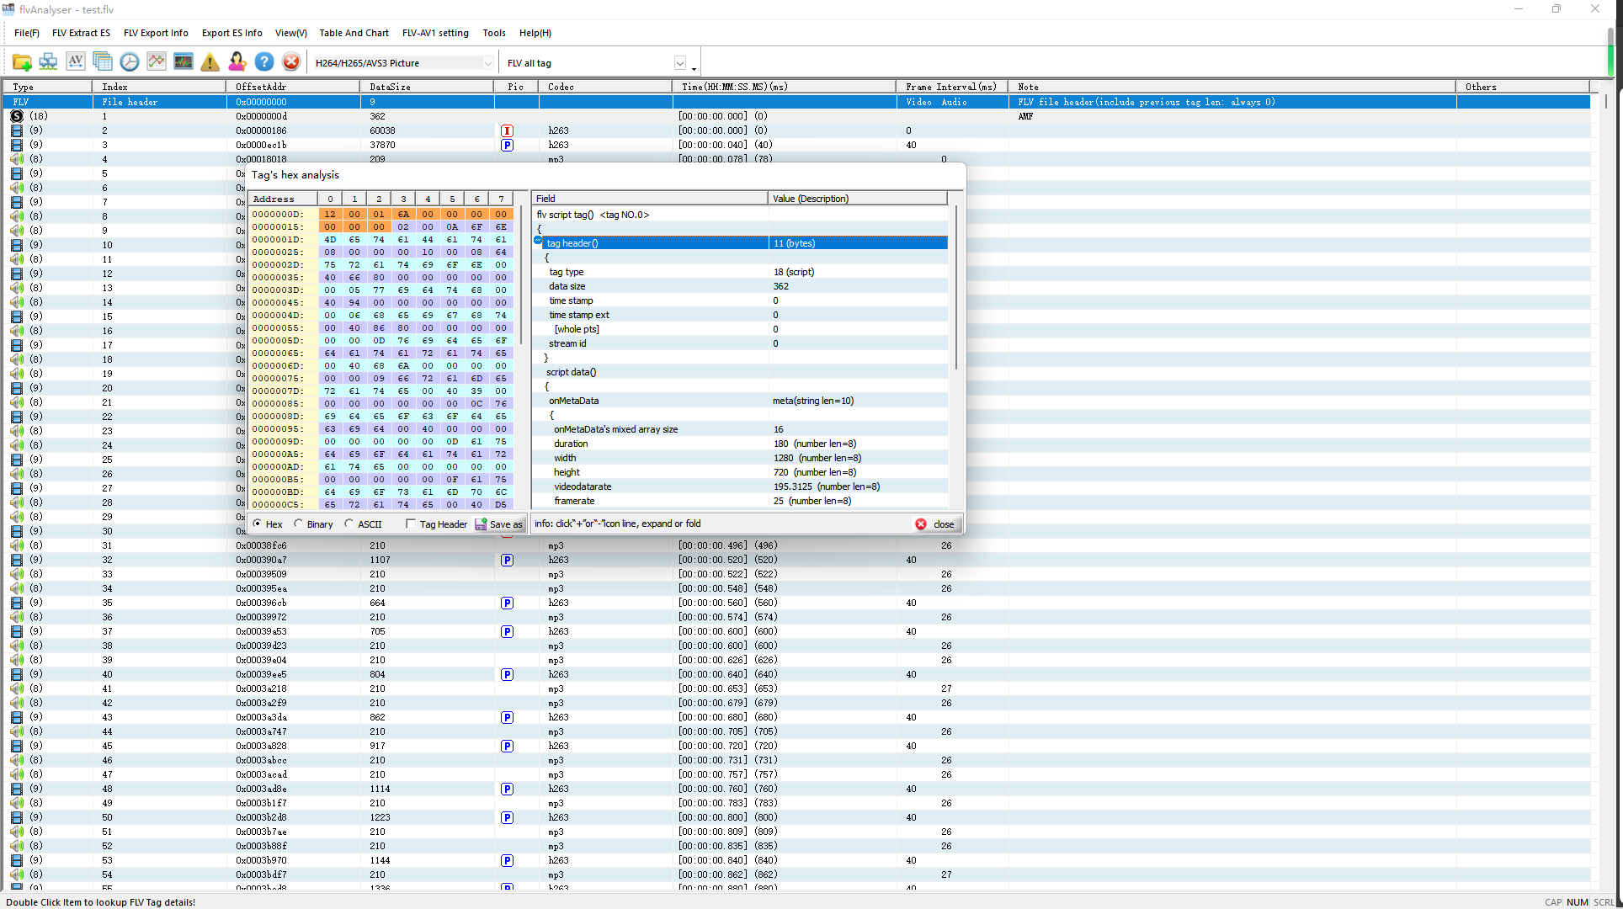Open the File(F) menu
This screenshot has width=1623, height=909.
(x=27, y=33)
